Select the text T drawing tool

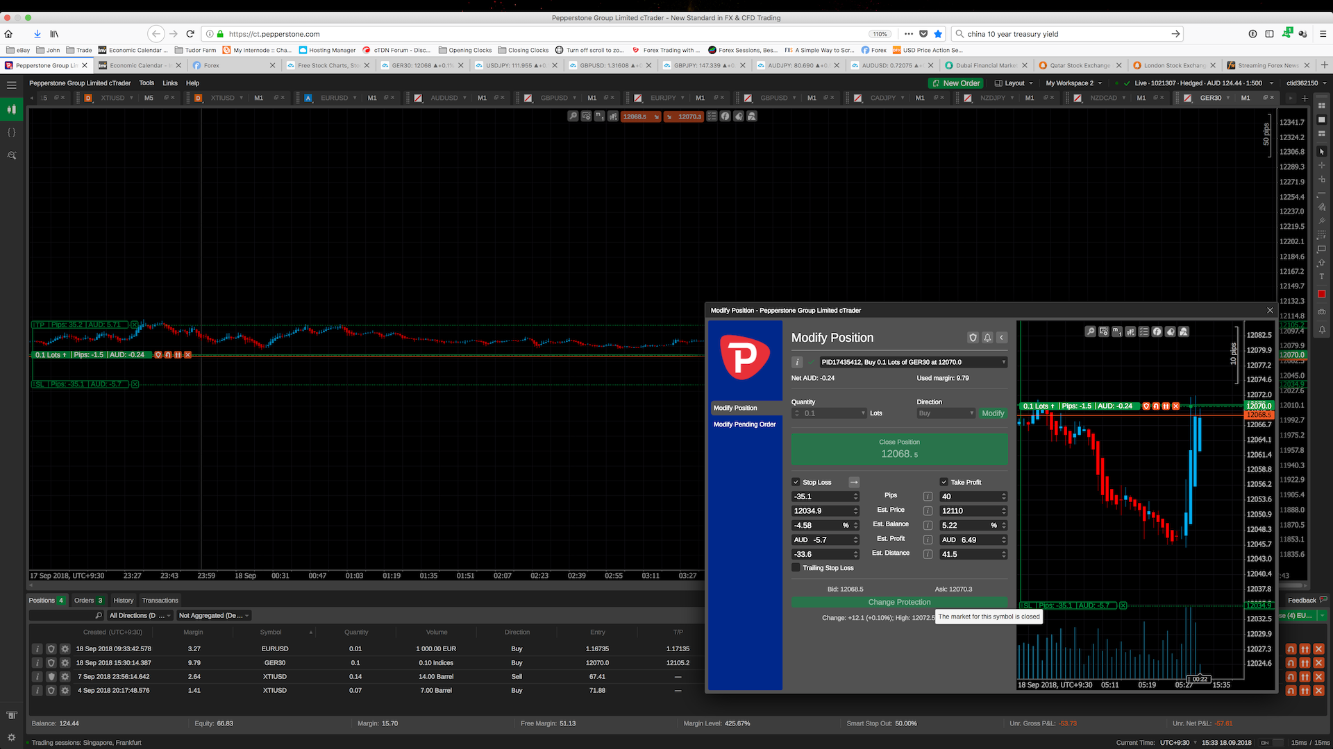pos(1321,276)
